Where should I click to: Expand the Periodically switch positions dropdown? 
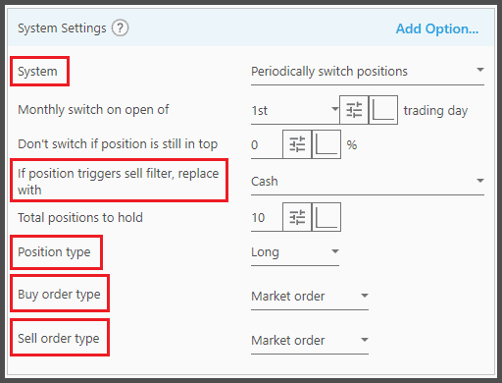(368, 72)
